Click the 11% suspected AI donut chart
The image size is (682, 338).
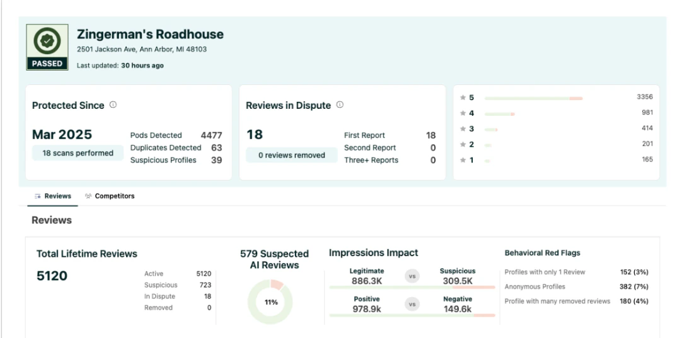click(270, 302)
